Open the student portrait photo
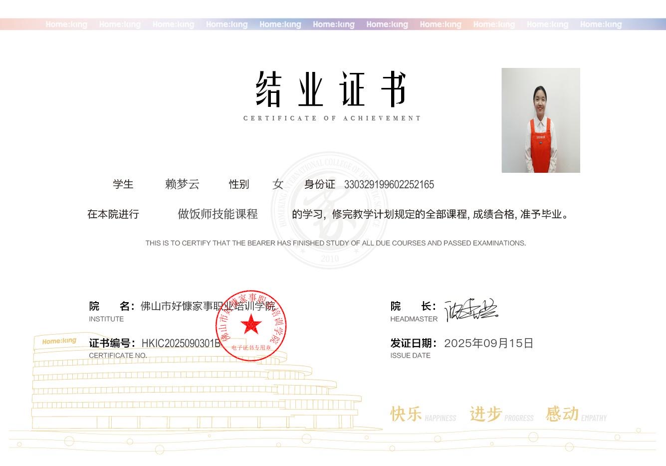 coord(541,120)
